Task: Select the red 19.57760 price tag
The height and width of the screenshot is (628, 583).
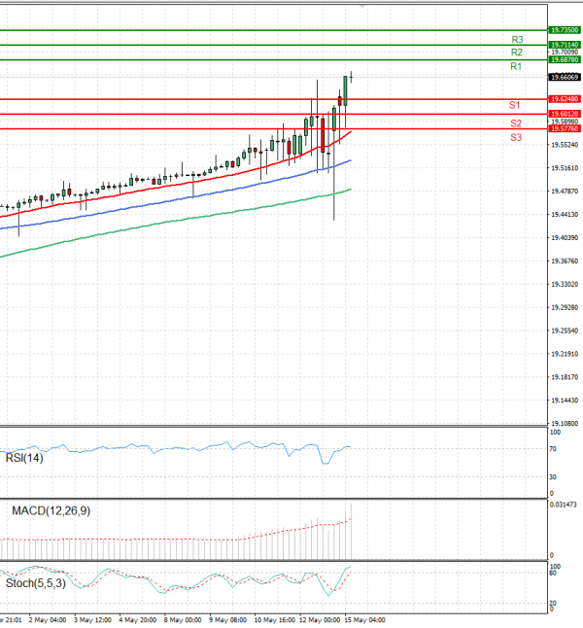Action: point(565,128)
